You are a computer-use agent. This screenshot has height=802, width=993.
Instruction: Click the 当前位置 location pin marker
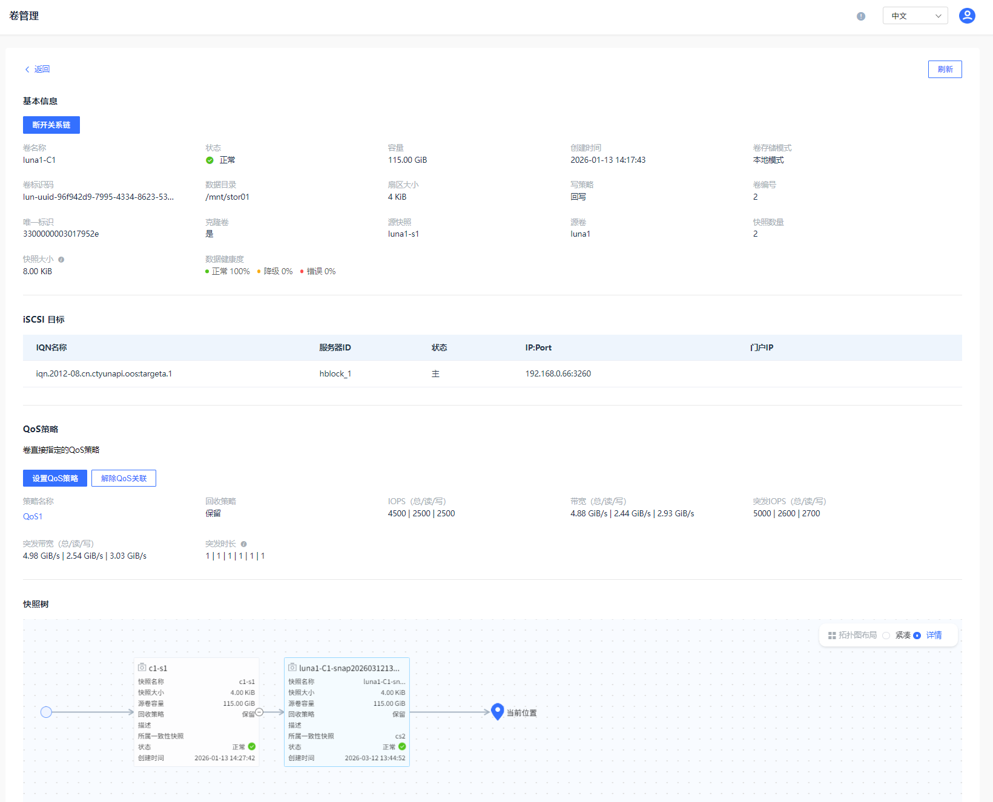(x=497, y=711)
